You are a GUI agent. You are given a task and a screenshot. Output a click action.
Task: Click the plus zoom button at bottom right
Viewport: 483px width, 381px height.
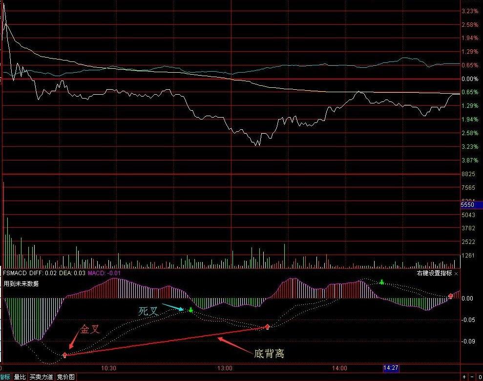point(464,377)
